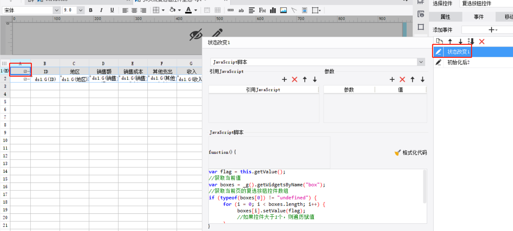Insert an image into the cell
Screen dimensions: 513x231
pos(283,10)
